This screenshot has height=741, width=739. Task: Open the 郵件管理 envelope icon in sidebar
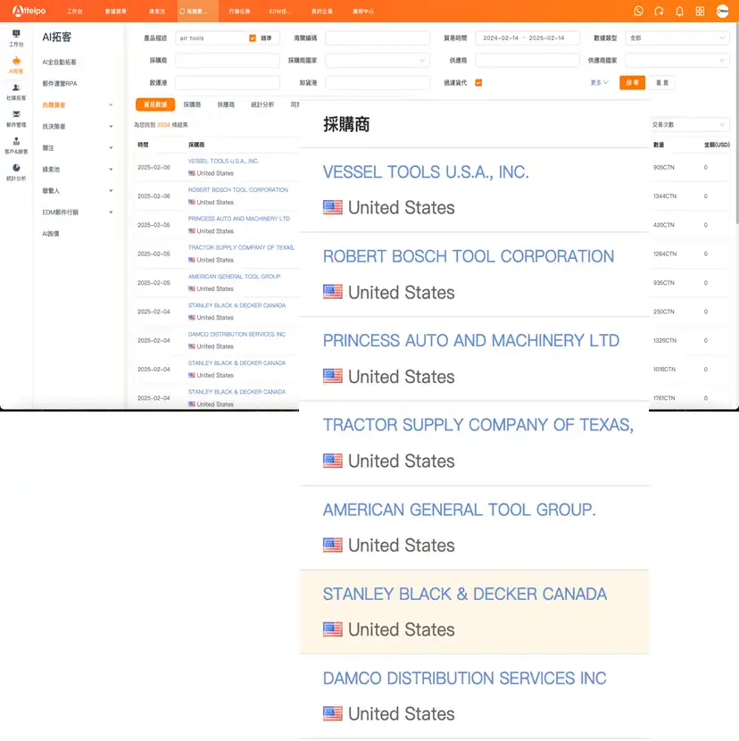[16, 114]
